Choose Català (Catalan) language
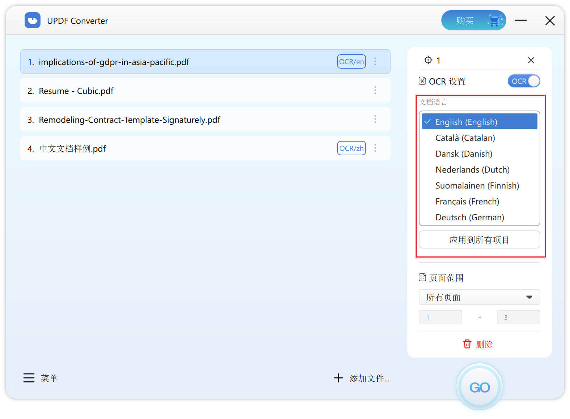Viewport: 570px width, 419px height. [480, 138]
